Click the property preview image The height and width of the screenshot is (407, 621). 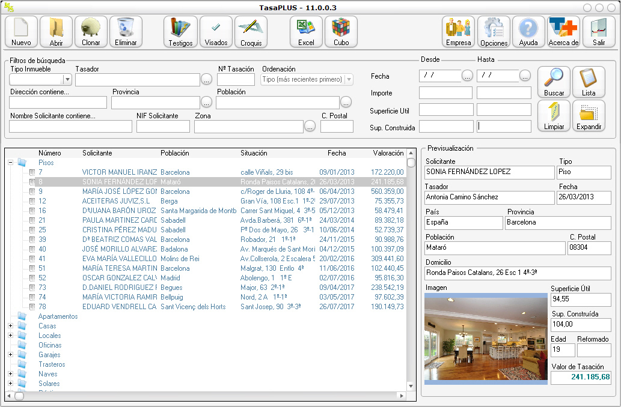pos(486,339)
